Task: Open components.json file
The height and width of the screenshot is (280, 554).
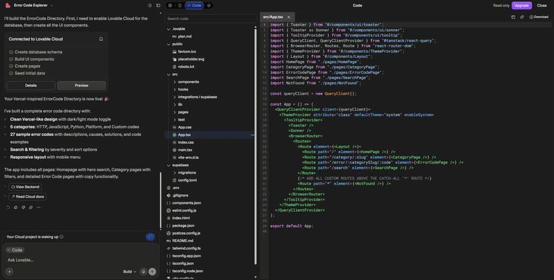Action: [x=183, y=203]
